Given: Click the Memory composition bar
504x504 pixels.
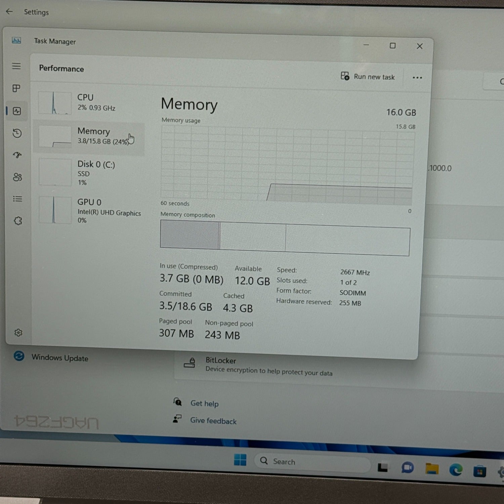Looking at the screenshot, I should (x=285, y=238).
